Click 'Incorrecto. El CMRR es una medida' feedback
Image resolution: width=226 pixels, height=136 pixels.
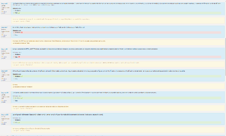point(59,41)
